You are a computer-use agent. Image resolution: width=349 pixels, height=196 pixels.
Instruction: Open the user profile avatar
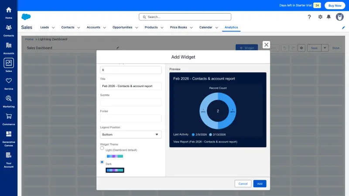pos(339,17)
